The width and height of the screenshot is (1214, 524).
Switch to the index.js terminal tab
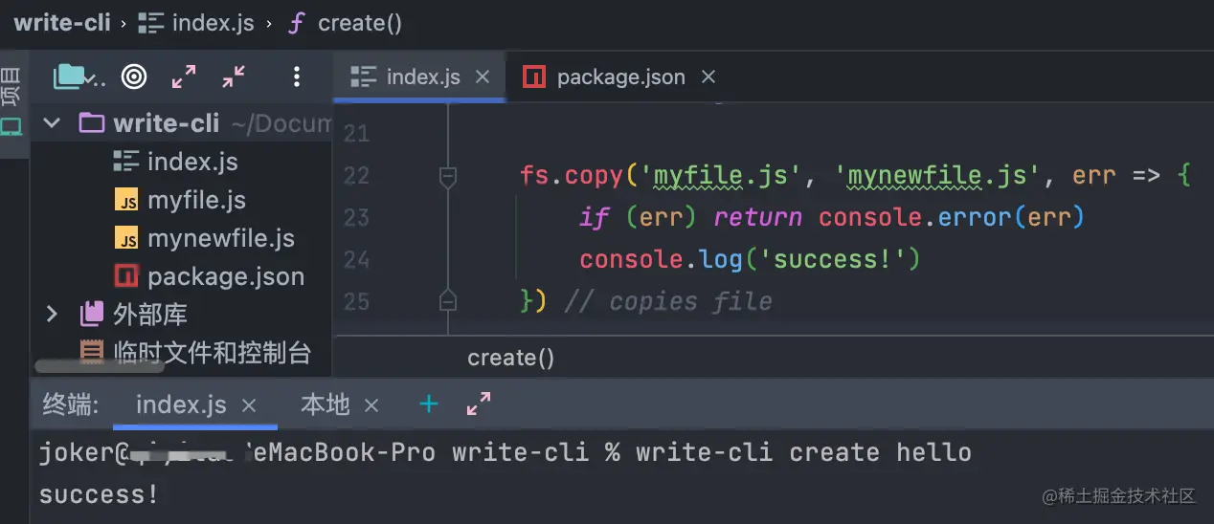pyautogui.click(x=181, y=404)
